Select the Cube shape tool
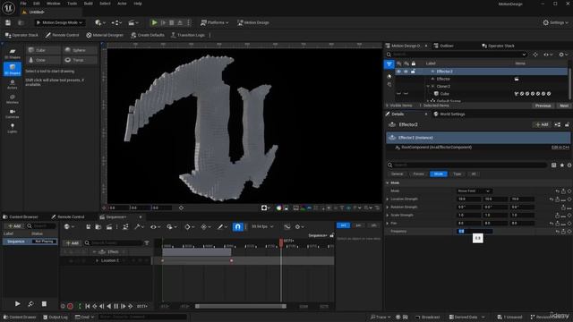The width and height of the screenshot is (573, 322). coord(44,50)
